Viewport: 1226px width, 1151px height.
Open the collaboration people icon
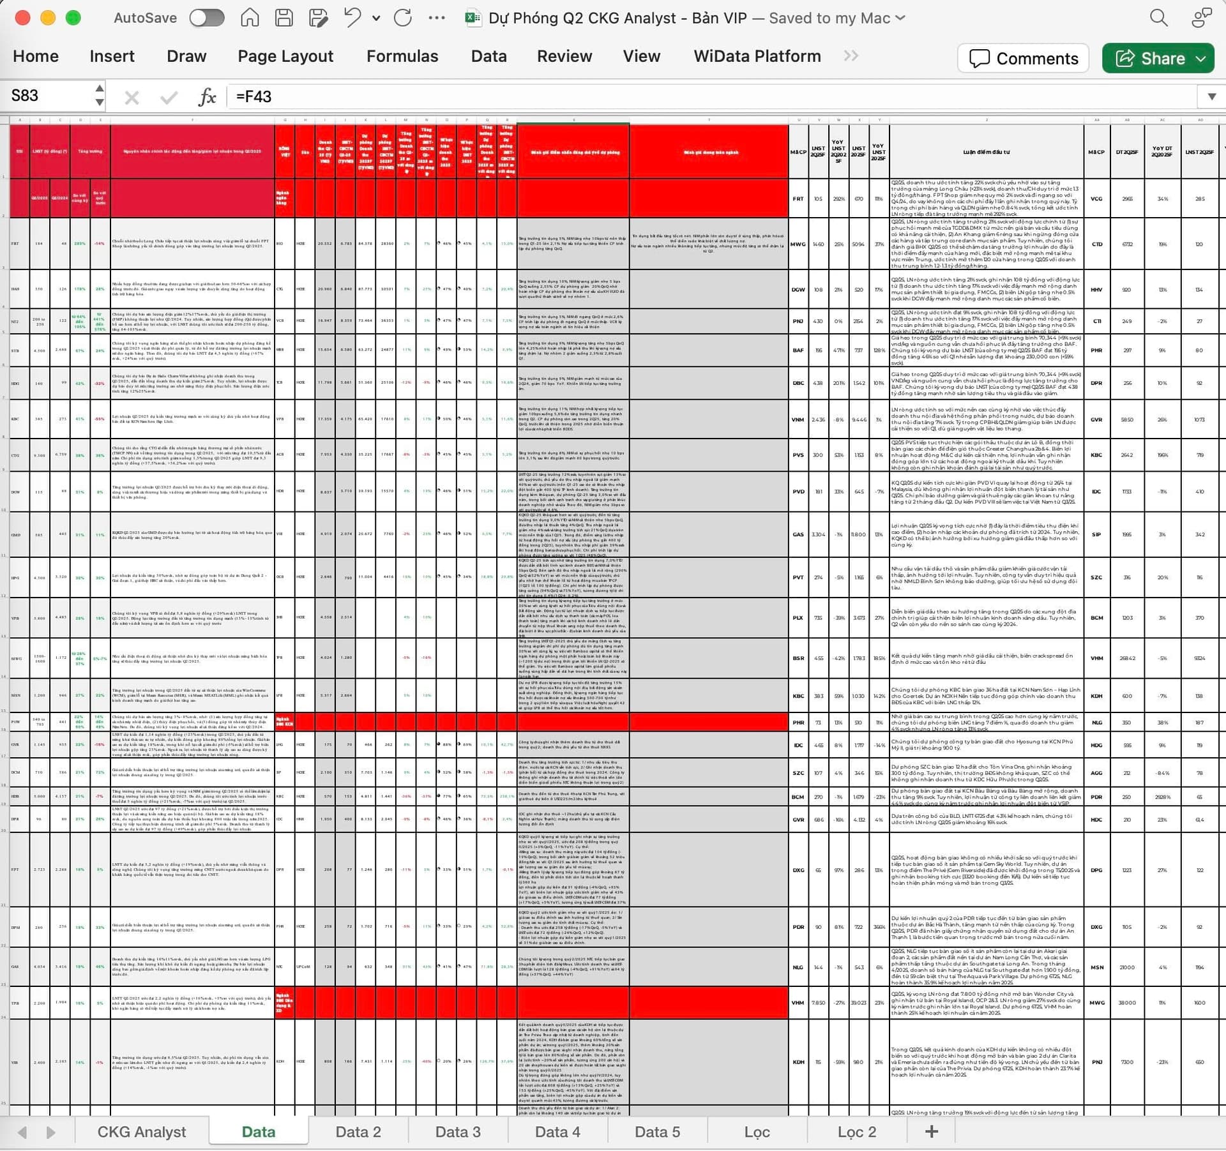coord(1201,18)
